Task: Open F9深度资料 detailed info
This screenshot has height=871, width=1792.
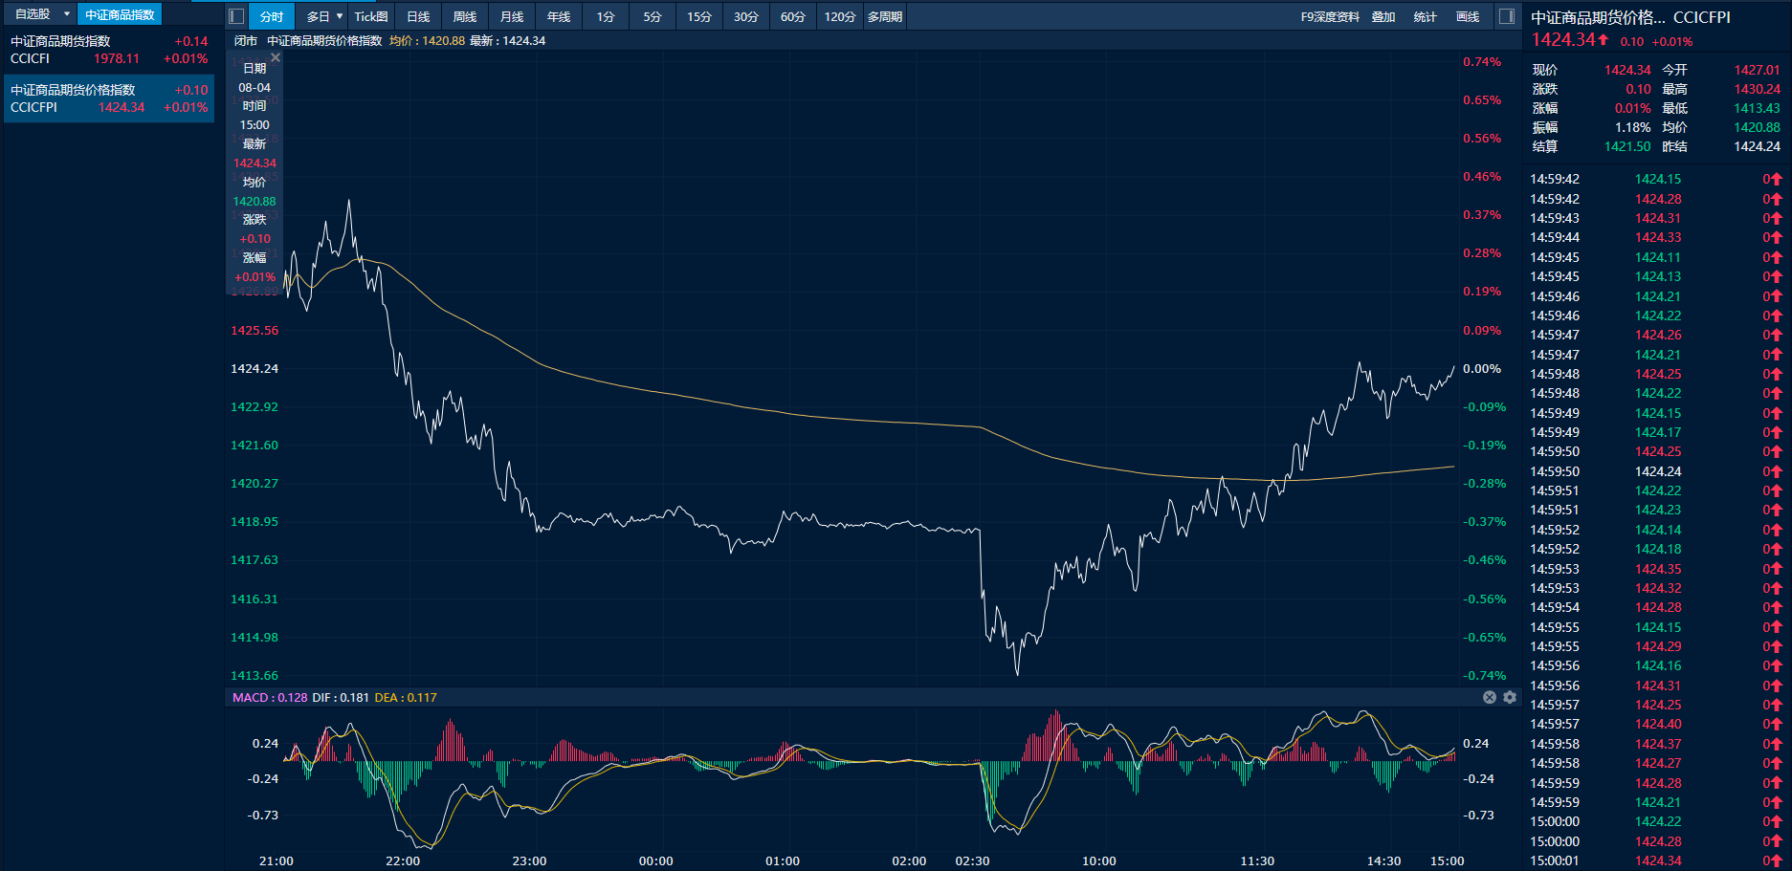Action: coord(1329,16)
